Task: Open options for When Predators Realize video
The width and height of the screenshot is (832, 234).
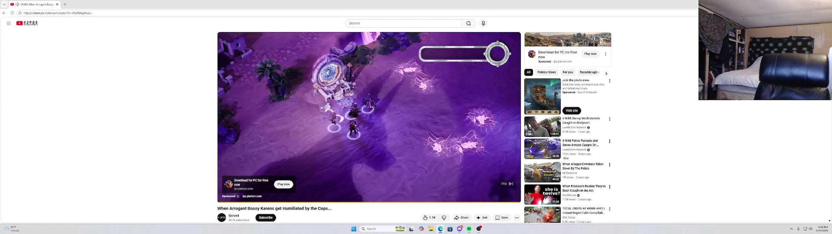Action: [x=610, y=187]
